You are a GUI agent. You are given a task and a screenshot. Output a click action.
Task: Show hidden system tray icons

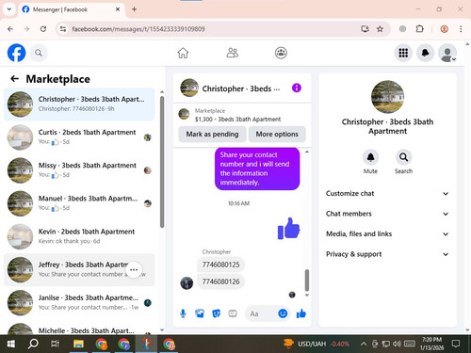click(364, 344)
